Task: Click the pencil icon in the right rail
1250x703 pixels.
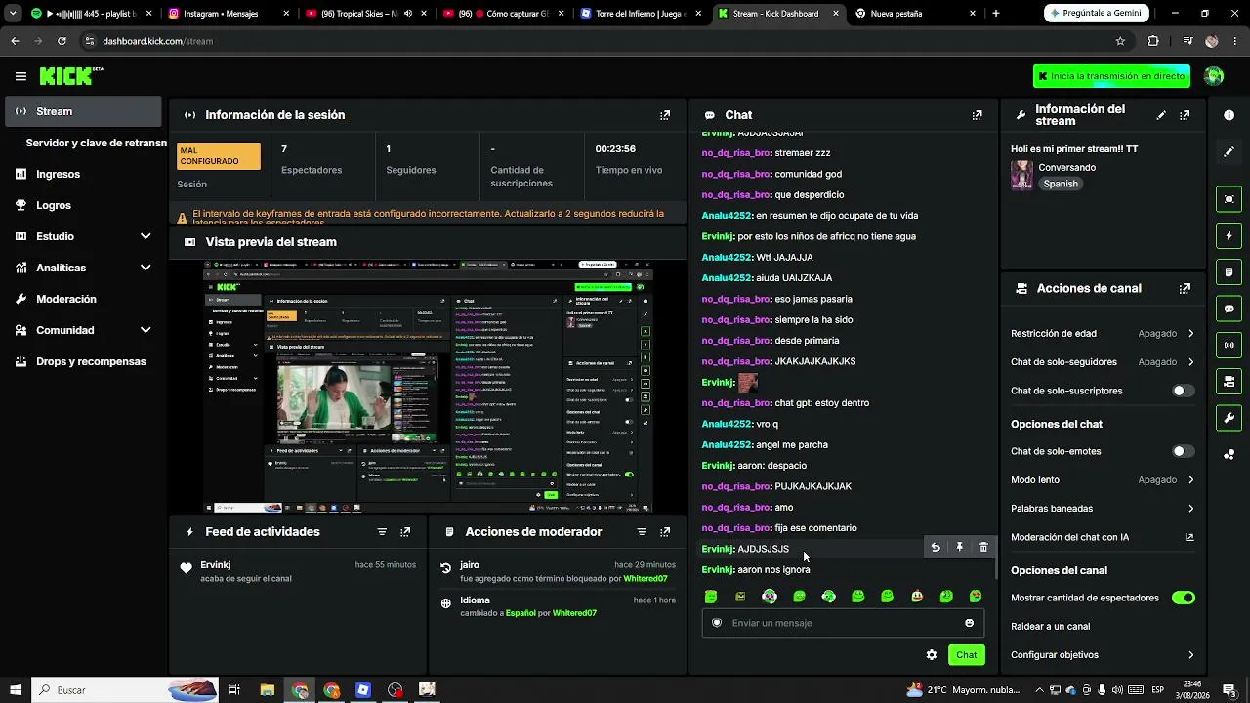Action: 1229,152
